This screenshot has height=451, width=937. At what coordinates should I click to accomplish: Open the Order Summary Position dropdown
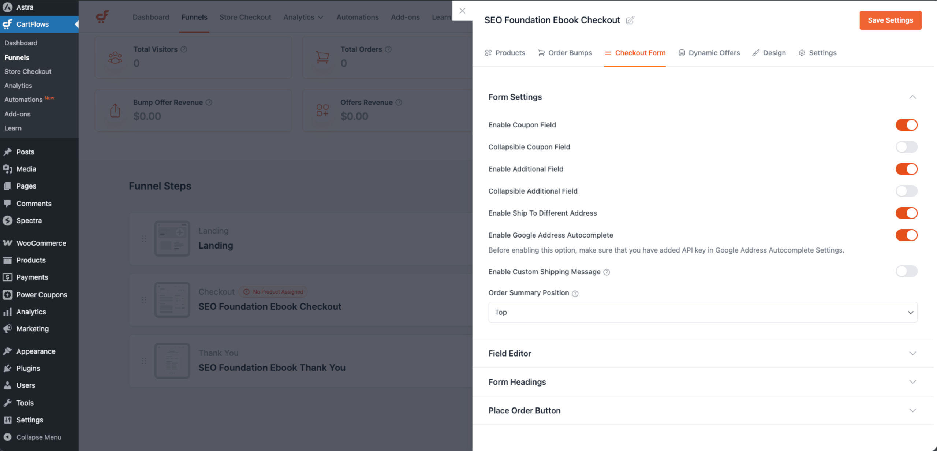click(x=702, y=312)
